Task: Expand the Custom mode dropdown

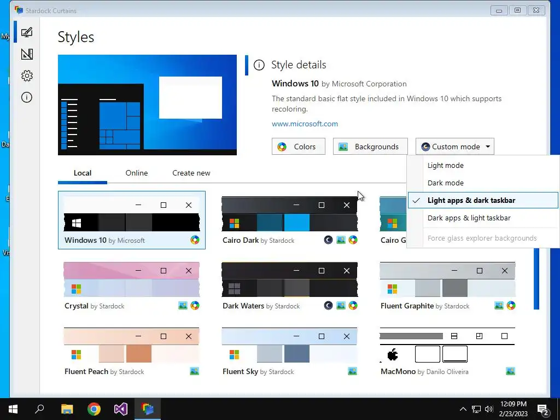Action: (454, 147)
